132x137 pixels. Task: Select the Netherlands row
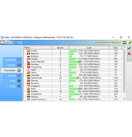point(73,78)
